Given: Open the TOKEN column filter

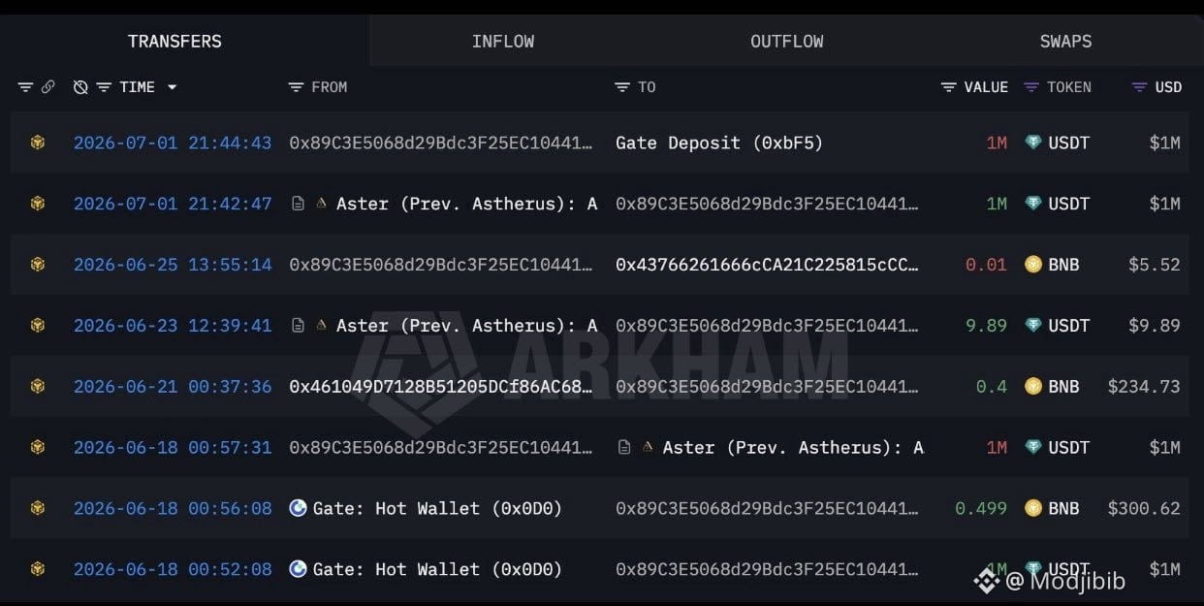Looking at the screenshot, I should [x=1031, y=87].
